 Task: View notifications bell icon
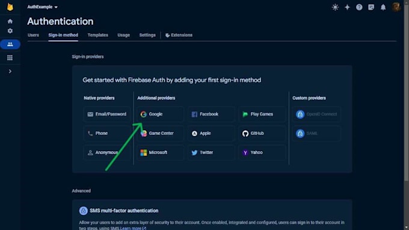point(383,7)
